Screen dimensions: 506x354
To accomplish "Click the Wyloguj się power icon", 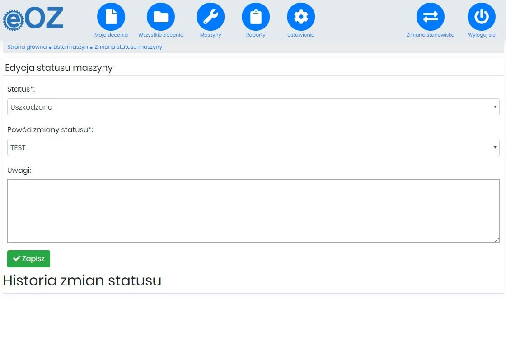I will (482, 17).
